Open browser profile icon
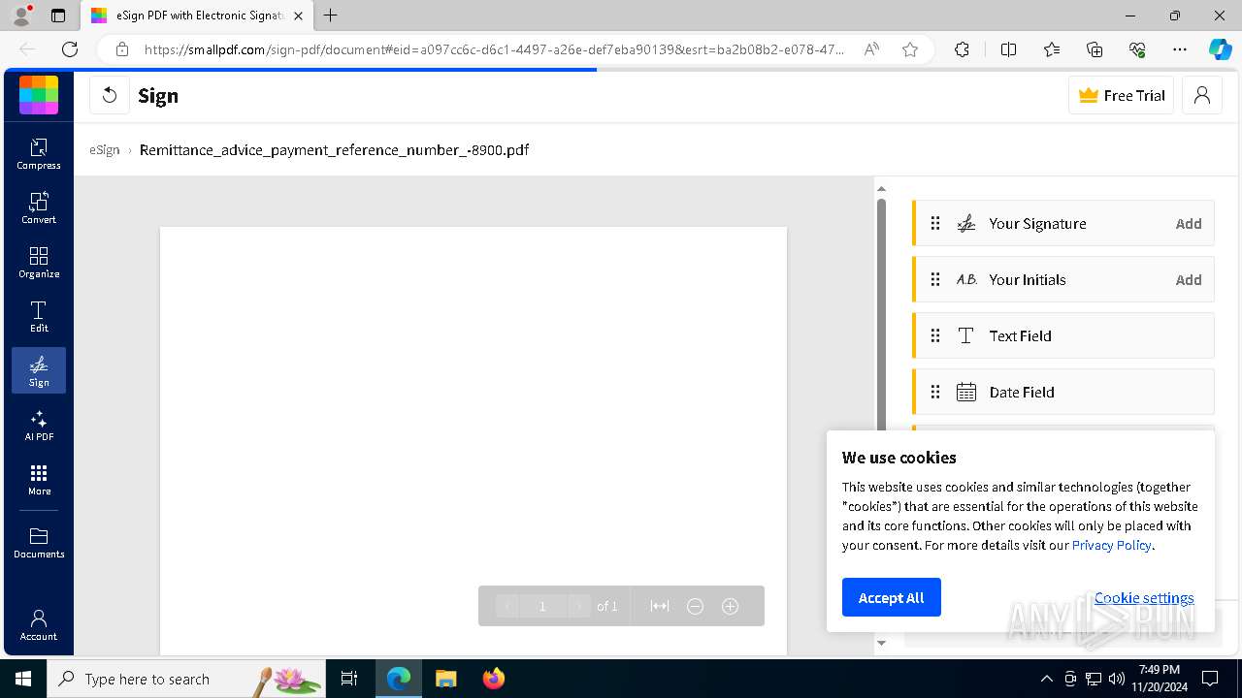1242x698 pixels. 21,16
